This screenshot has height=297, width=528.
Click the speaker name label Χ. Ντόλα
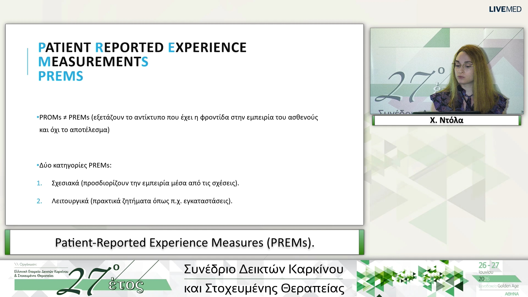pyautogui.click(x=447, y=120)
